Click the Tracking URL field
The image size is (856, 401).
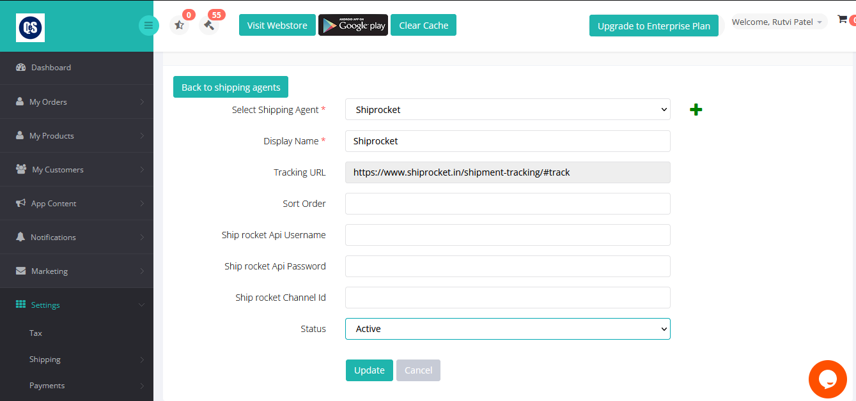click(508, 172)
